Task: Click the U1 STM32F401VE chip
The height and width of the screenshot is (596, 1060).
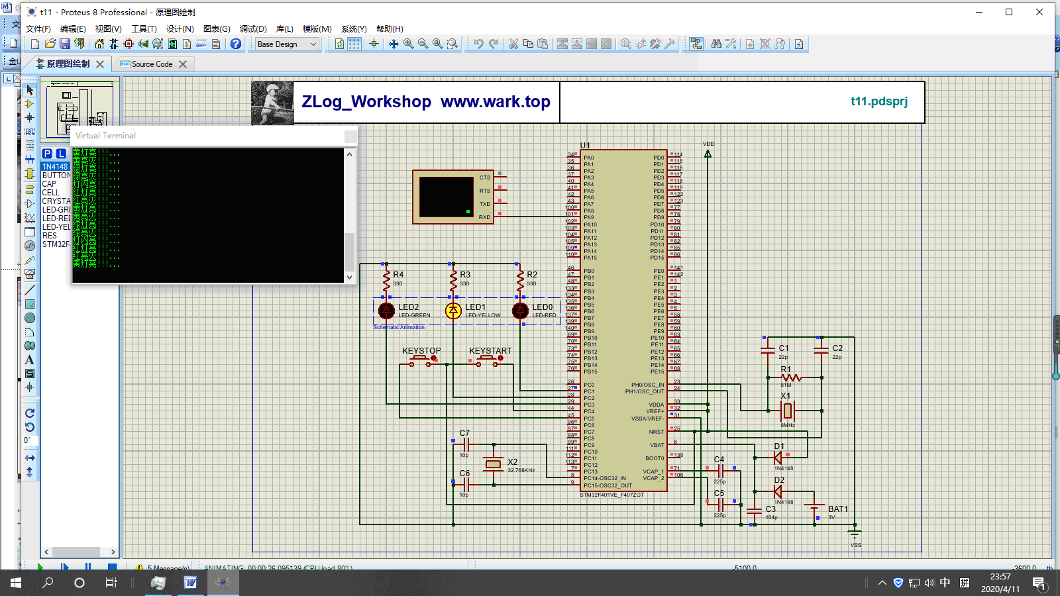Action: point(623,321)
